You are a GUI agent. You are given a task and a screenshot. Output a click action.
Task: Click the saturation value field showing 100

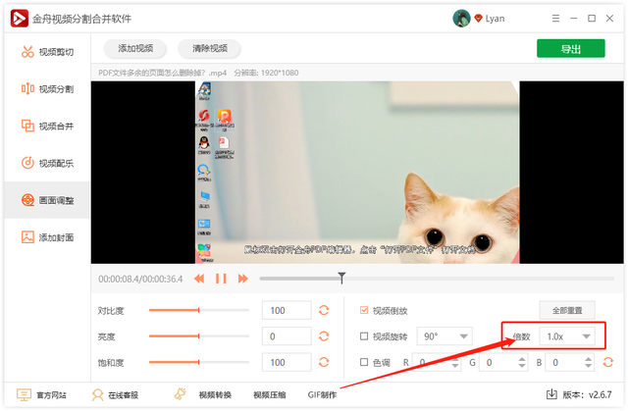pyautogui.click(x=287, y=362)
